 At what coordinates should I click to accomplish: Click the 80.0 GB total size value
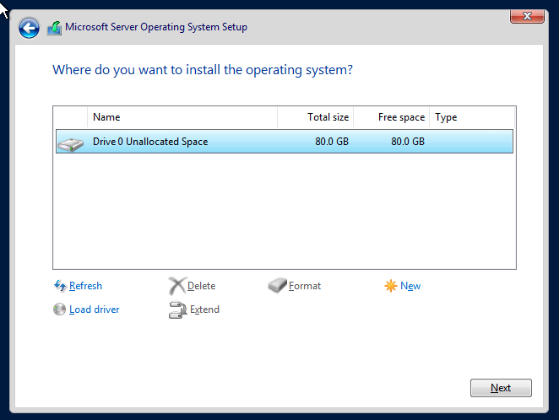[332, 142]
